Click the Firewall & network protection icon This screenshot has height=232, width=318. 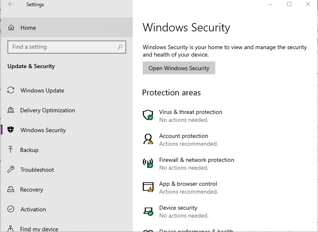[x=148, y=163]
